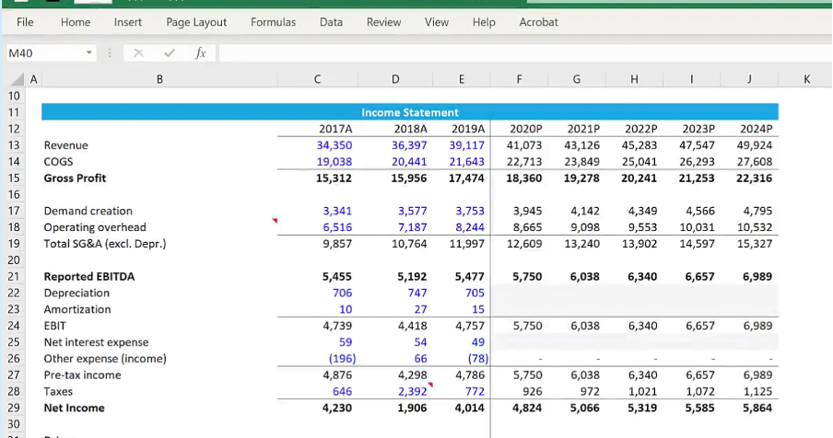The width and height of the screenshot is (833, 438).
Task: Select row 21 header
Action: tap(14, 276)
